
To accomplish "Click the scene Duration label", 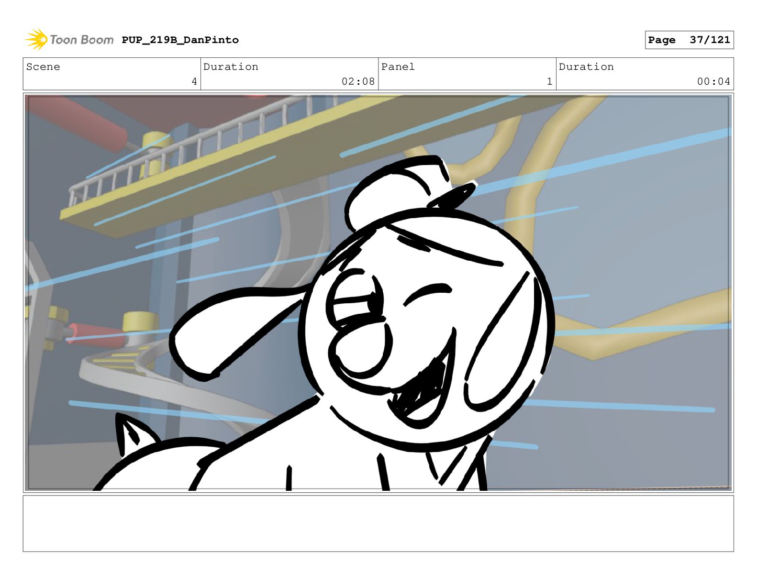I will (x=231, y=67).
